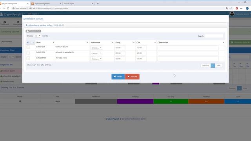The width and height of the screenshot is (251, 141).
Task: Sort by the unnamed name column arrows
Action: click(87, 43)
